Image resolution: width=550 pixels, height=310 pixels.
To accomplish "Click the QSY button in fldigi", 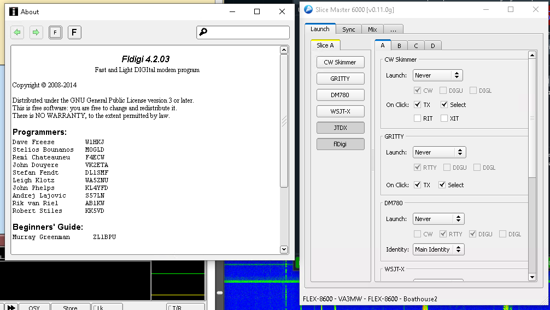I will tap(34, 307).
